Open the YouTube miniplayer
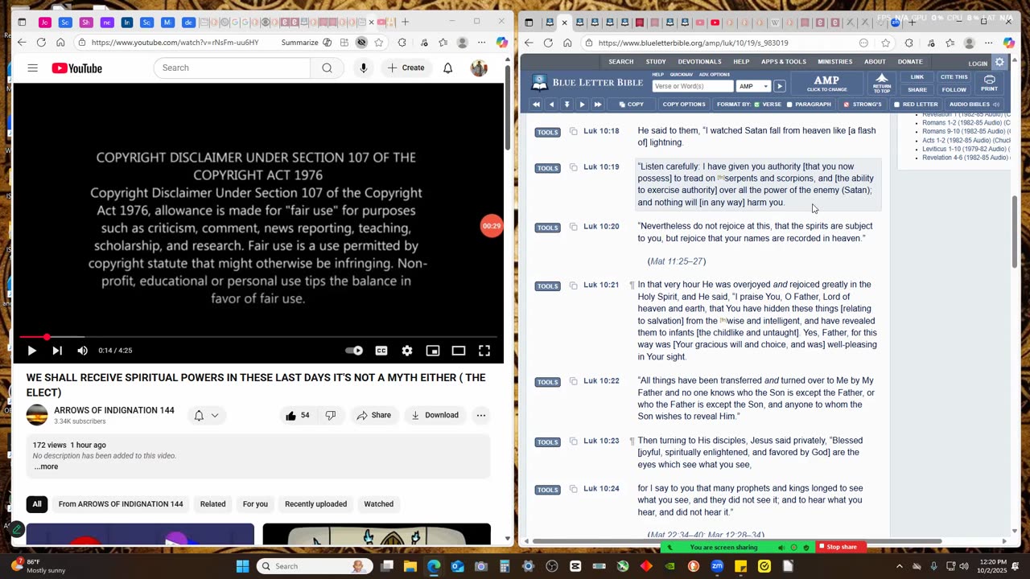The height and width of the screenshot is (579, 1030). coord(433,351)
